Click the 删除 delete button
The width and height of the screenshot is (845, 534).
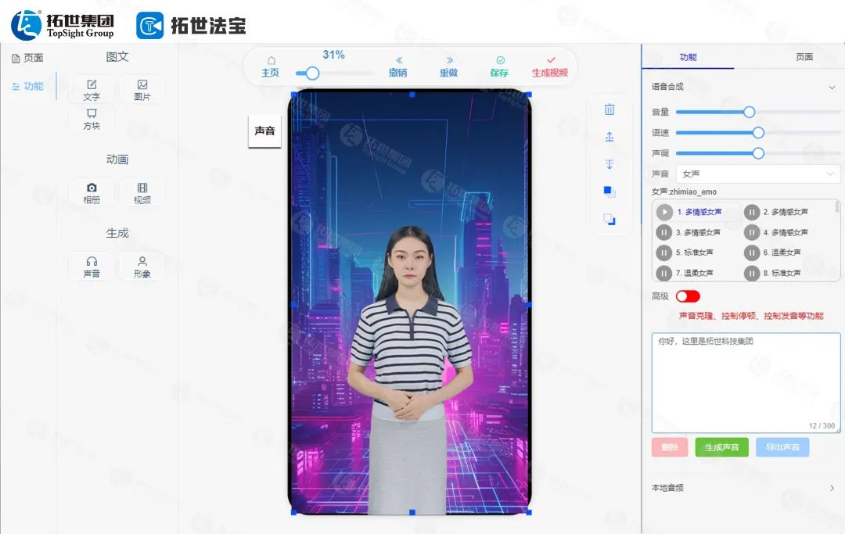[669, 447]
